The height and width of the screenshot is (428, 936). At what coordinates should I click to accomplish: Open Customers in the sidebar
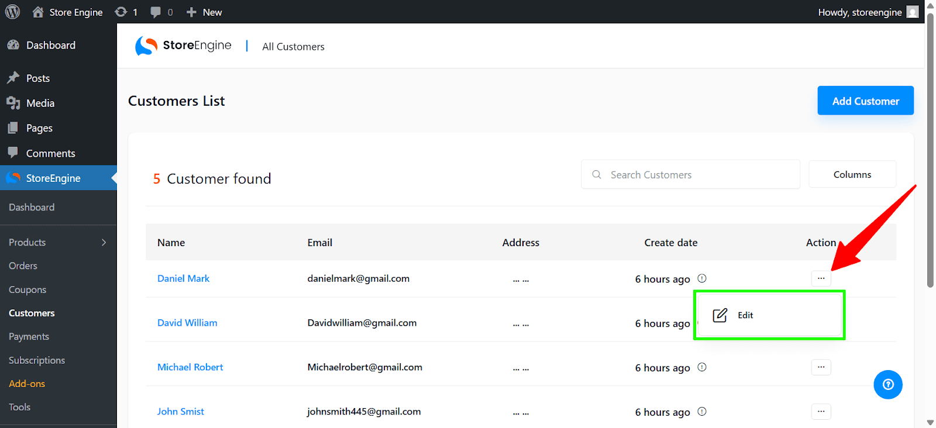click(x=32, y=313)
